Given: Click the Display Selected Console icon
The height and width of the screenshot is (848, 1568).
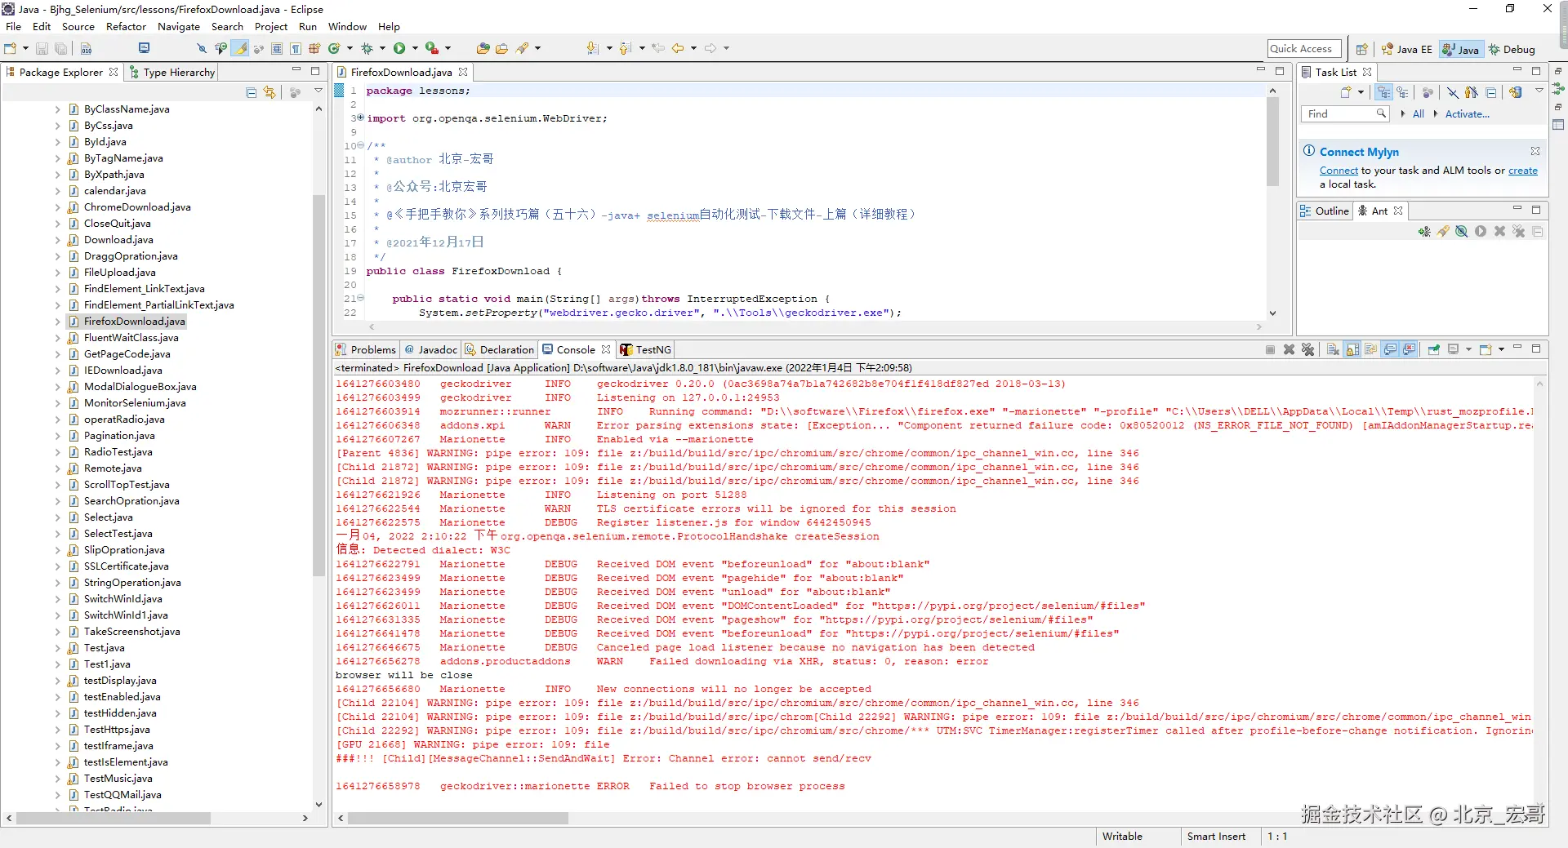Looking at the screenshot, I should click(1454, 350).
